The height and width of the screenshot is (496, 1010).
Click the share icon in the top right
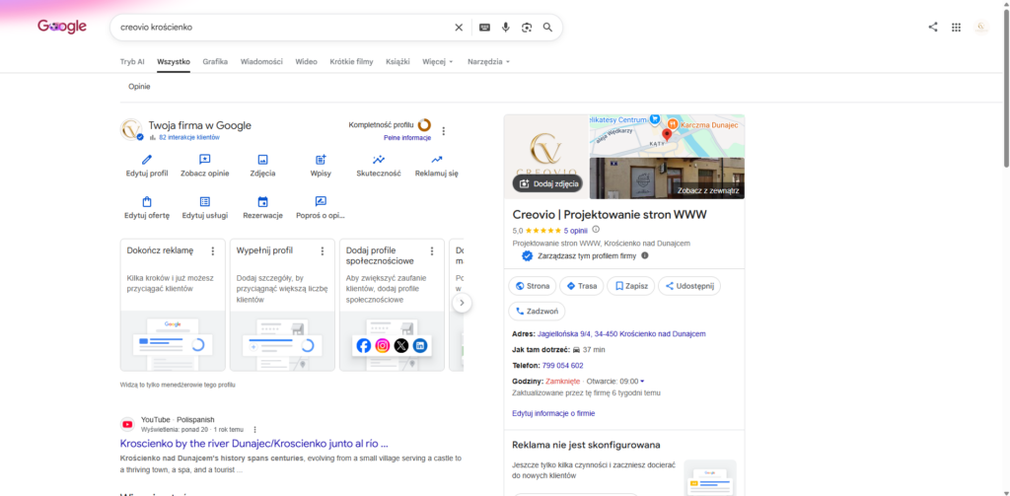click(x=933, y=27)
